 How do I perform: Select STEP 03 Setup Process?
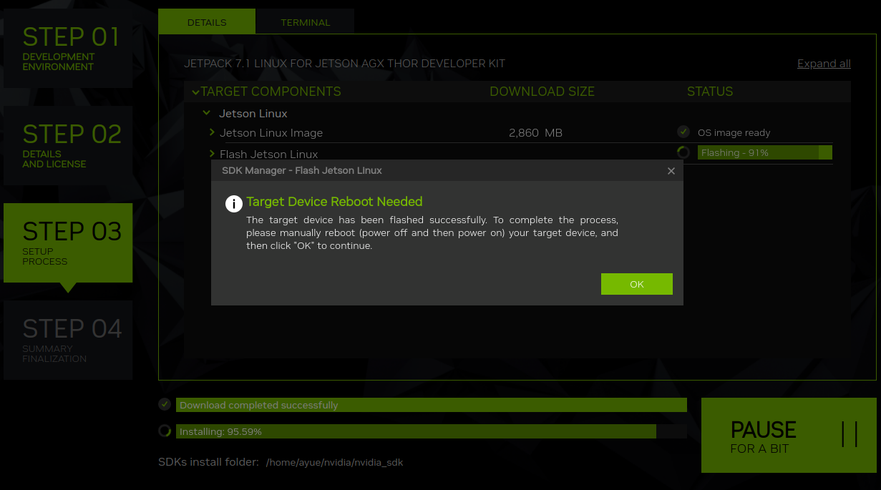pos(68,242)
